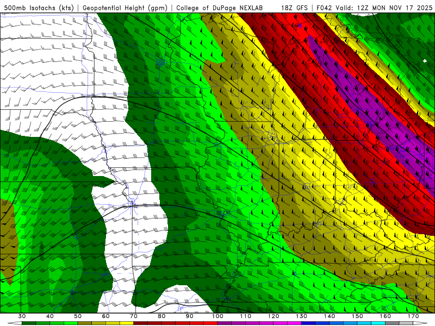435x326 pixels.
Task: Click the "50" colorbar scale label
Action: [x=78, y=316]
